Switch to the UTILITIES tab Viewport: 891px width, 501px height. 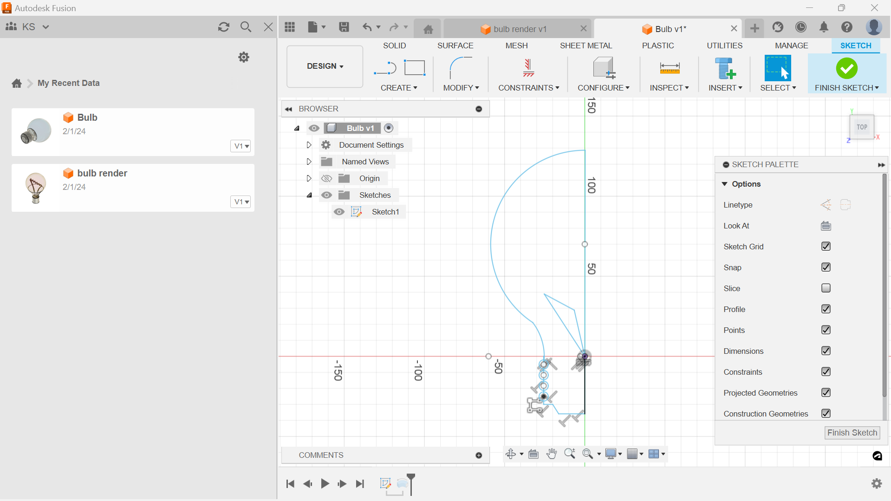pos(725,46)
